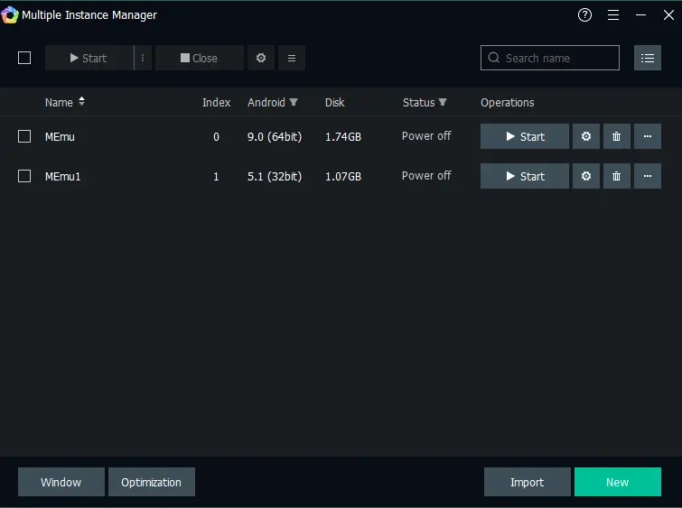Start the MEmu instance
Screen dimensions: 682x508
[x=525, y=136]
